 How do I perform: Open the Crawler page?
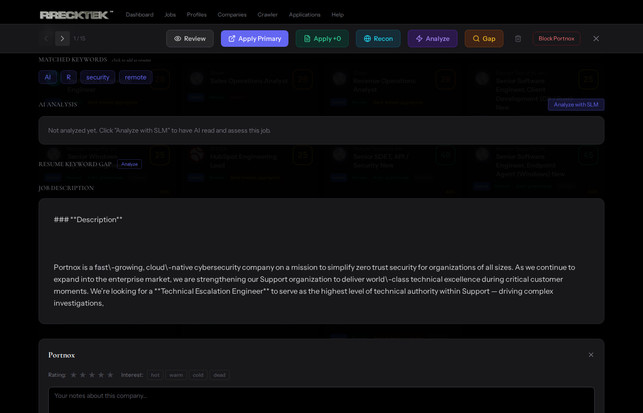267,15
